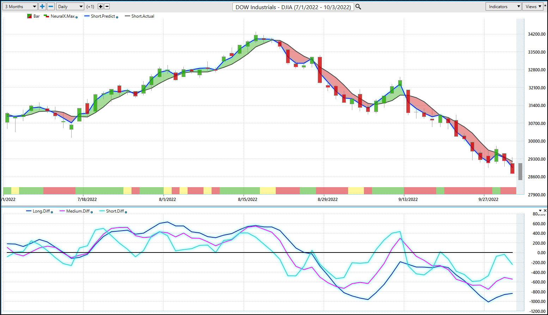Click the DOW Industrials symbol title field

click(293, 7)
